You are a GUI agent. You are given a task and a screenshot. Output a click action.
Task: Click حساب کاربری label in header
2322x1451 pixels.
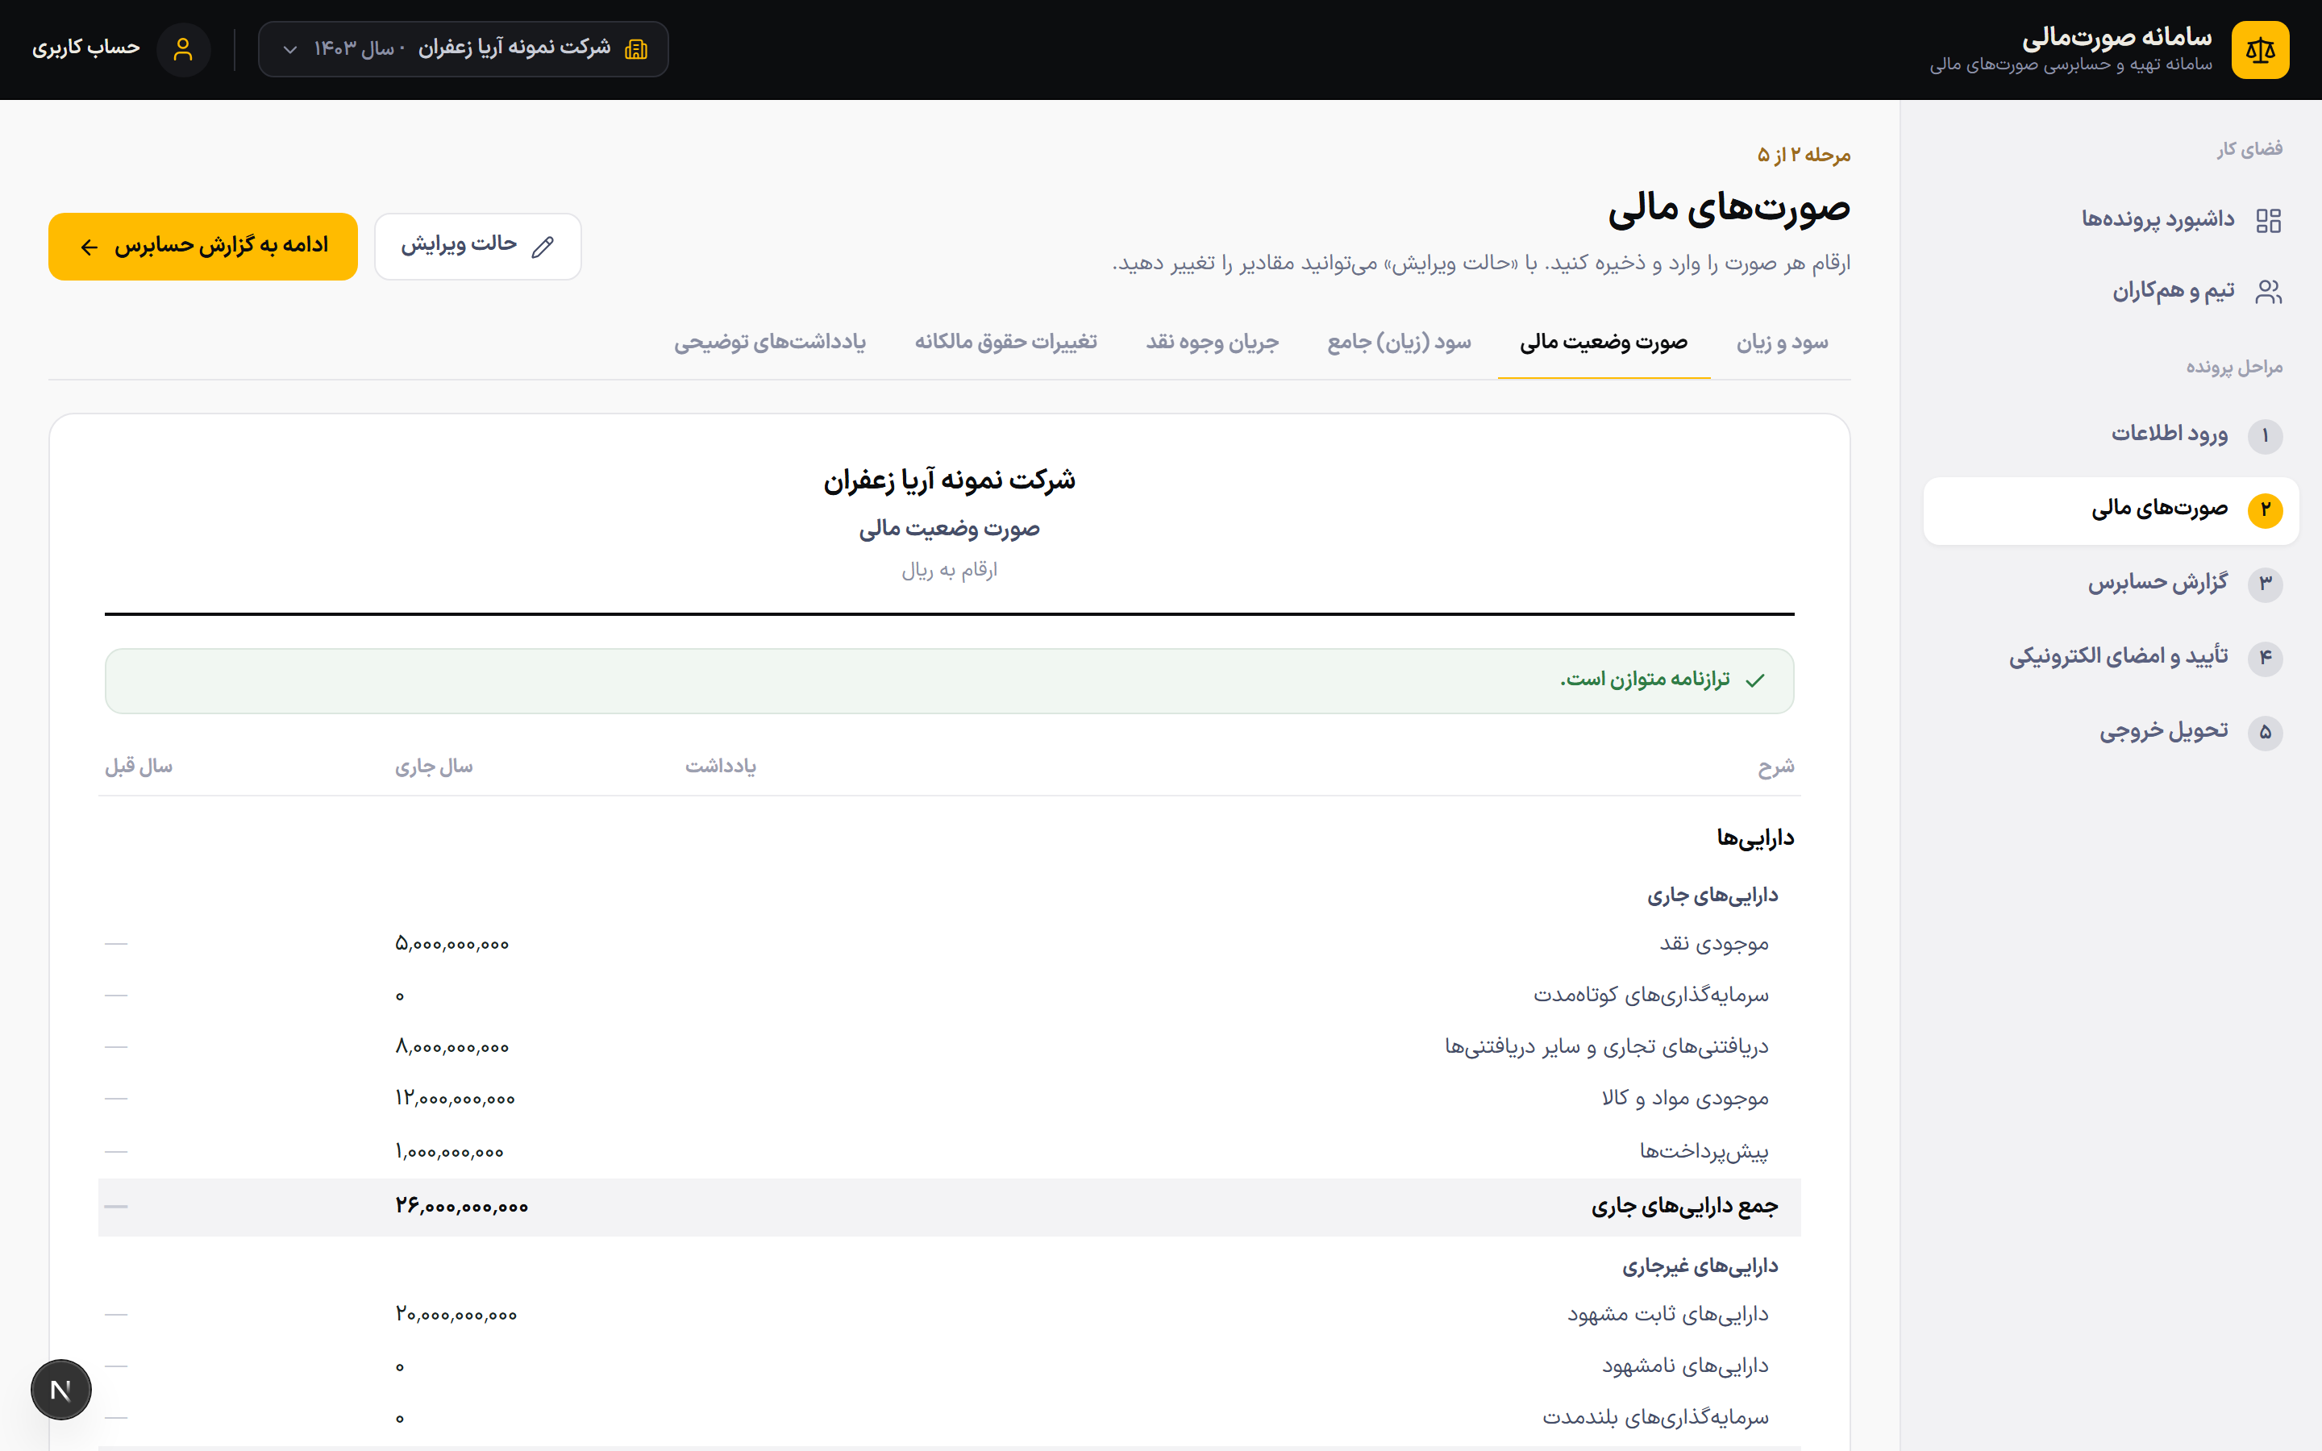pos(86,48)
